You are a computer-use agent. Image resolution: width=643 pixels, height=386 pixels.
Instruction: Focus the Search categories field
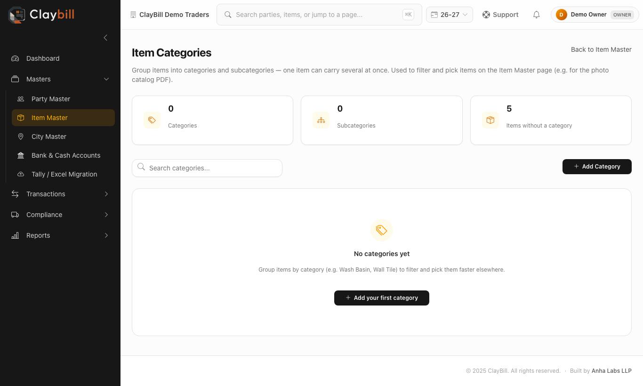[207, 168]
